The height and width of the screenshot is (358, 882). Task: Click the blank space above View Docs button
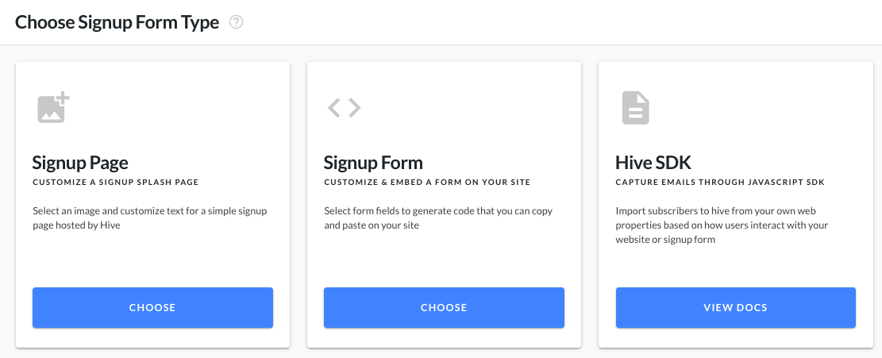coord(736,267)
